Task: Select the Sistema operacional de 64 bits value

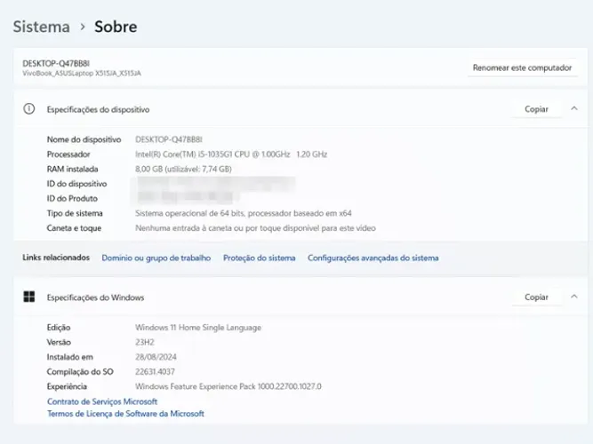Action: point(244,213)
